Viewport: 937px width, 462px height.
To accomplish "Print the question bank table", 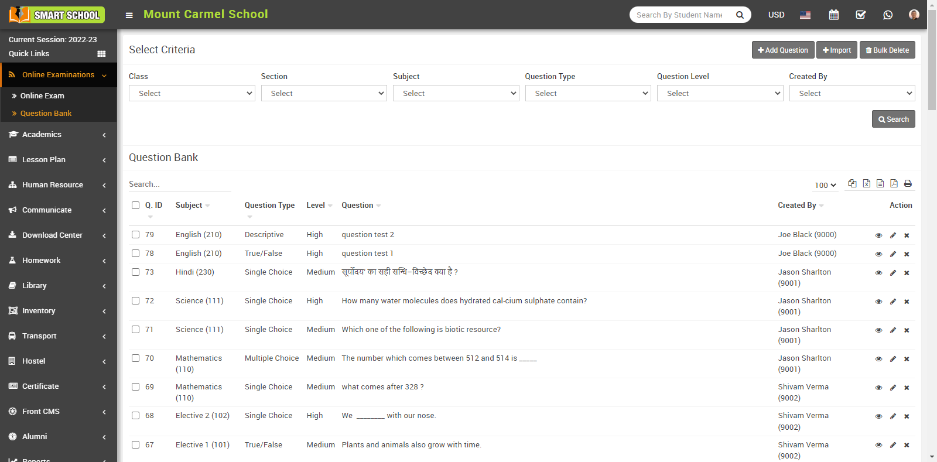I will click(x=908, y=184).
